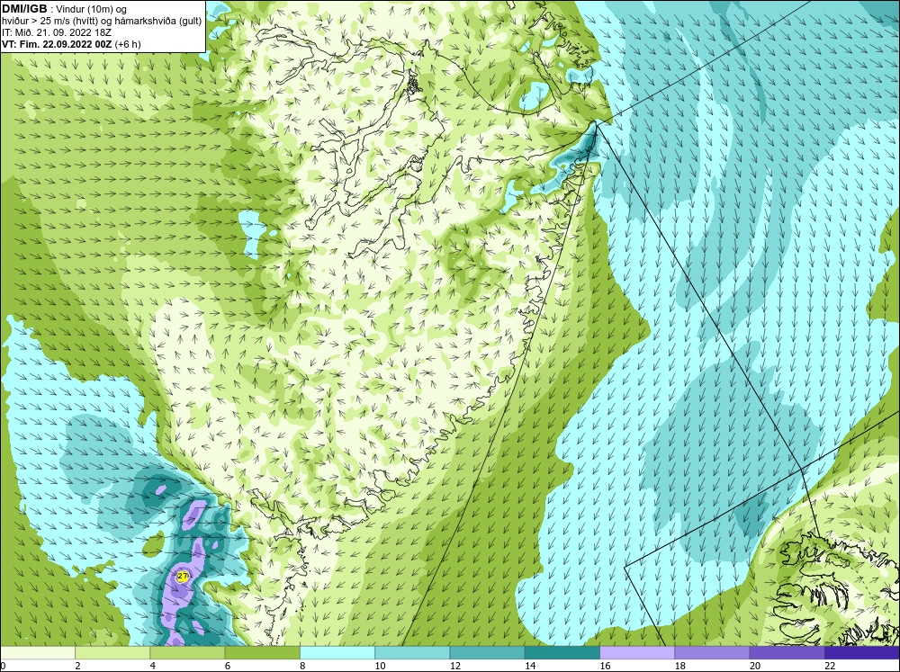Select the deep indigo 22+ m/s legend swatch
The width and height of the screenshot is (900, 672).
[862, 653]
